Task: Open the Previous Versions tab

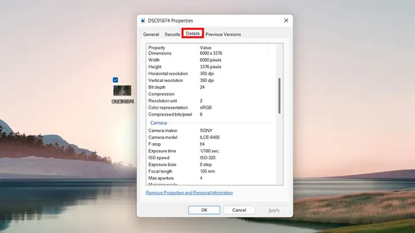Action: (x=223, y=35)
